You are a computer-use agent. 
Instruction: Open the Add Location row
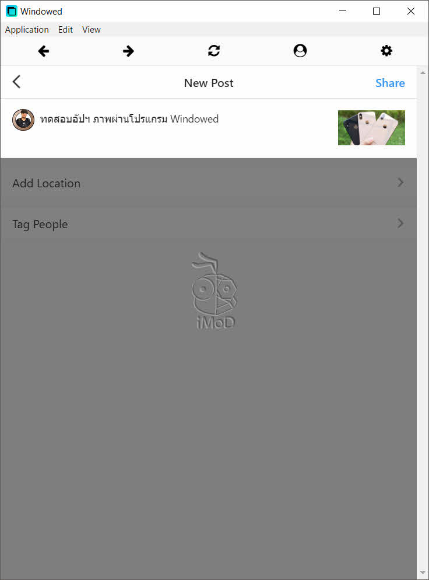pyautogui.click(x=209, y=183)
